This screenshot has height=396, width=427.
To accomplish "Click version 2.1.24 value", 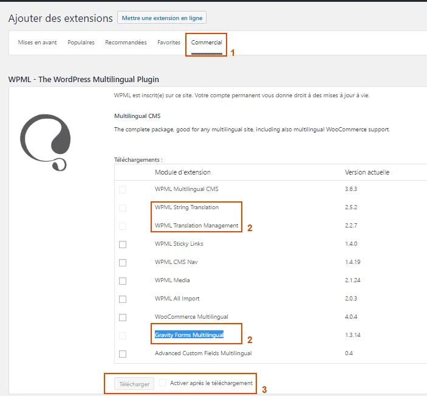I will click(353, 280).
